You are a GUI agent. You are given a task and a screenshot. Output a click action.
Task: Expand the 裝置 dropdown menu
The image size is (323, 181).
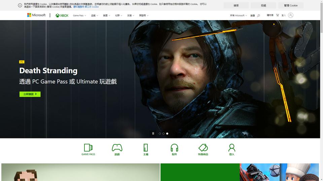coord(107,15)
